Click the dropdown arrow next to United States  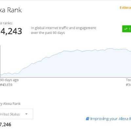tap(26, 114)
